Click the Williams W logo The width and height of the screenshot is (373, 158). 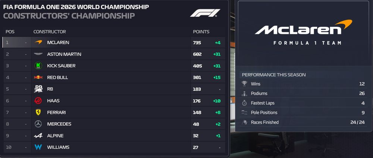(38, 147)
